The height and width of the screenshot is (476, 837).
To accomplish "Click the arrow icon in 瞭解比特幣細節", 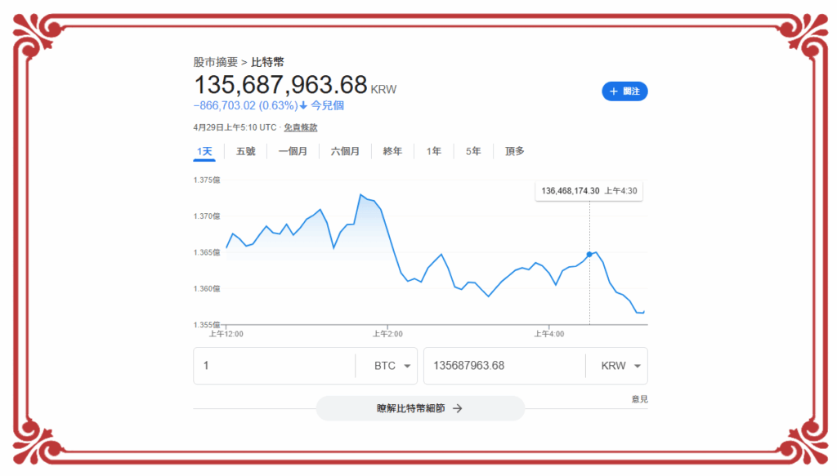I will coord(458,408).
